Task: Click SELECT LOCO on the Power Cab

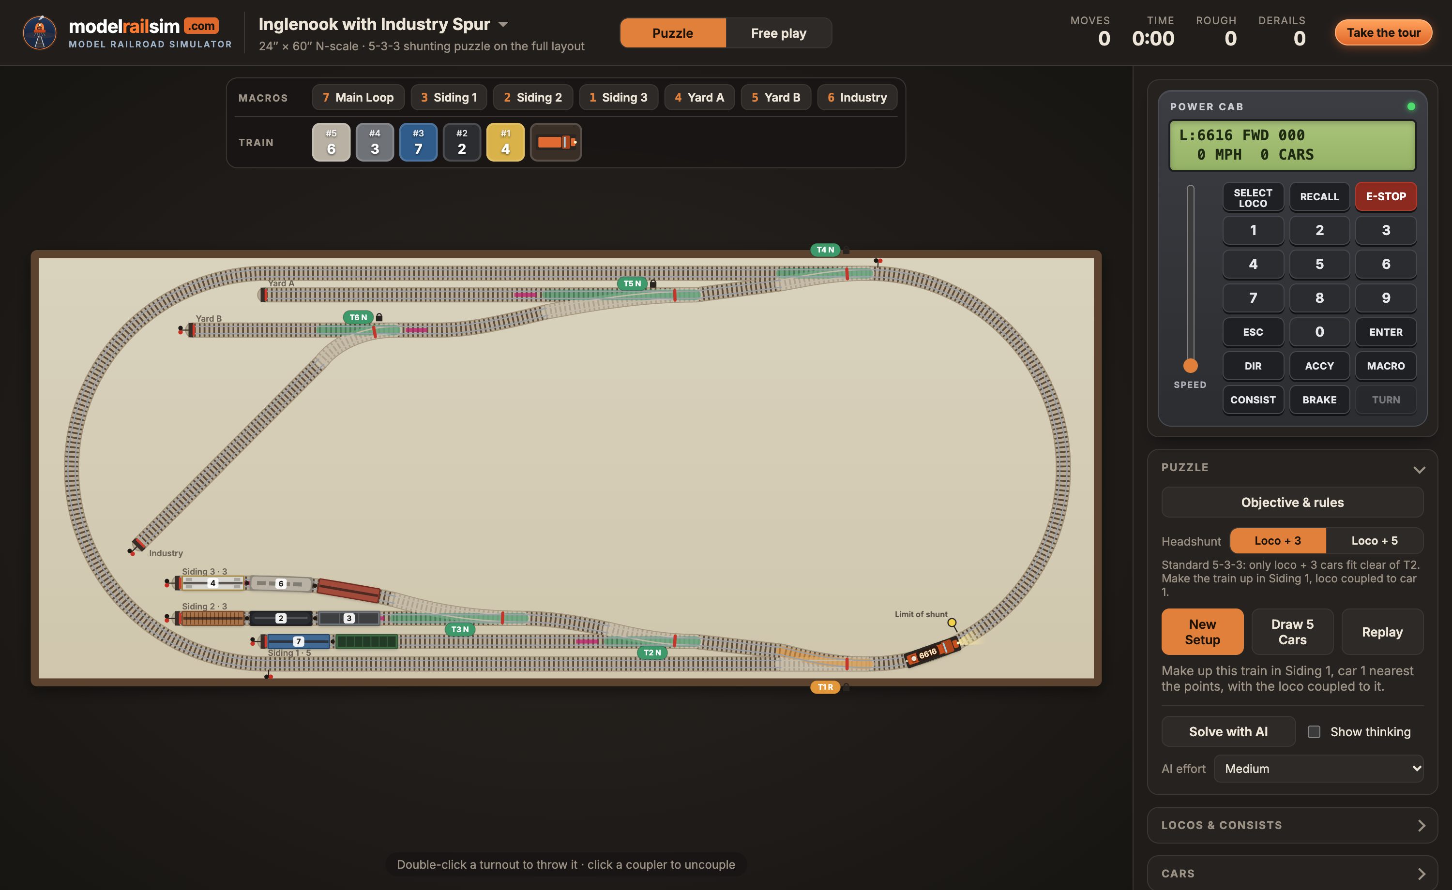Action: tap(1253, 197)
